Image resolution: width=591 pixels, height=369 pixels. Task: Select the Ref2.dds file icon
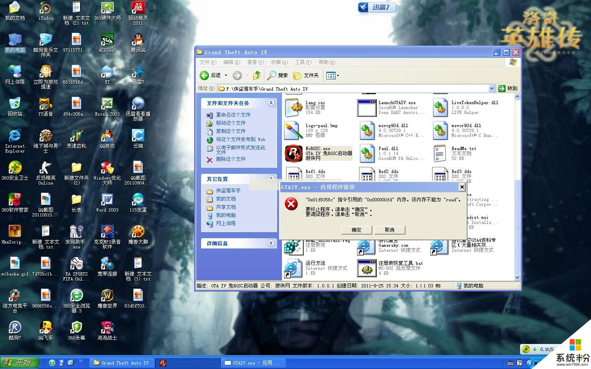[x=367, y=175]
